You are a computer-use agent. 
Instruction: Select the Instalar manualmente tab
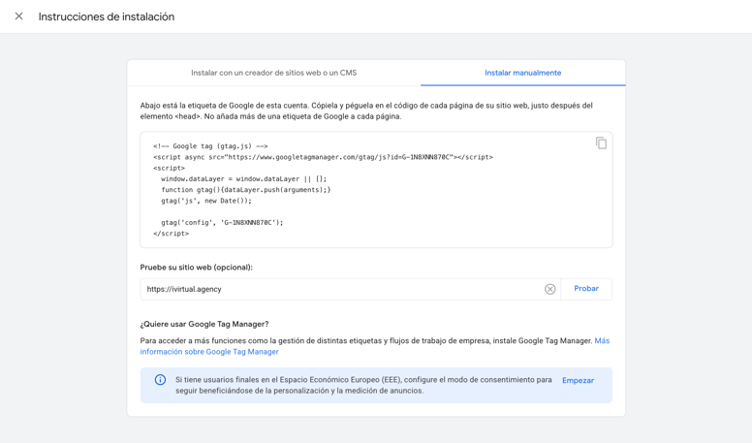522,73
